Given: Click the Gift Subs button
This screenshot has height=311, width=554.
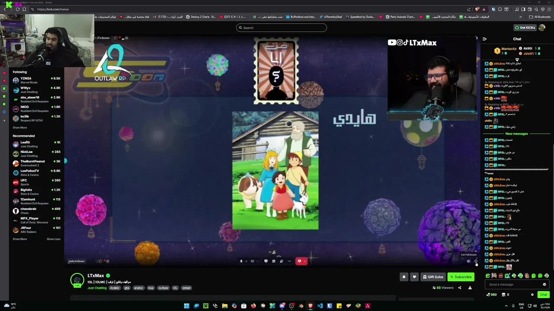Looking at the screenshot, I should click(433, 277).
